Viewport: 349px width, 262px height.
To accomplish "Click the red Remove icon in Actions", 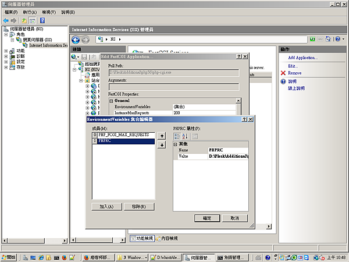I will pos(283,73).
